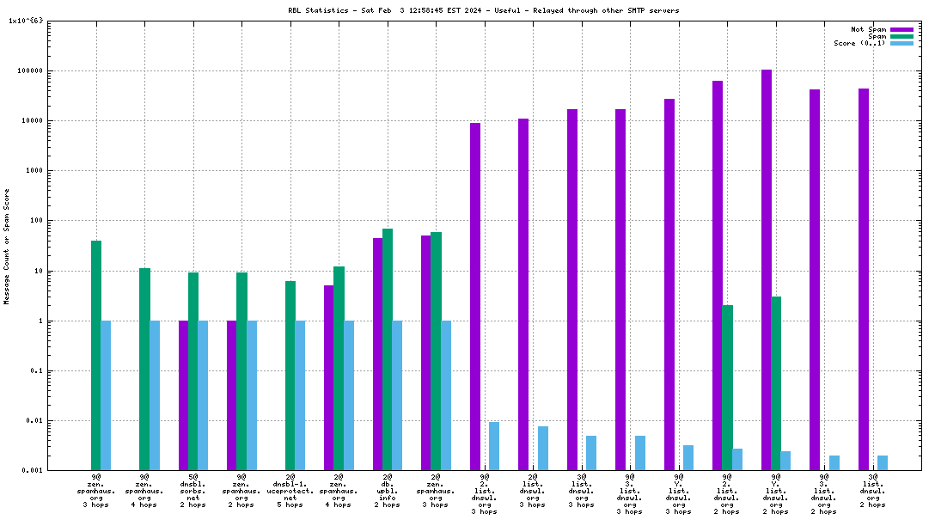The height and width of the screenshot is (526, 935).
Task: Click the green bar for db.wpbl.info
Action: point(388,349)
